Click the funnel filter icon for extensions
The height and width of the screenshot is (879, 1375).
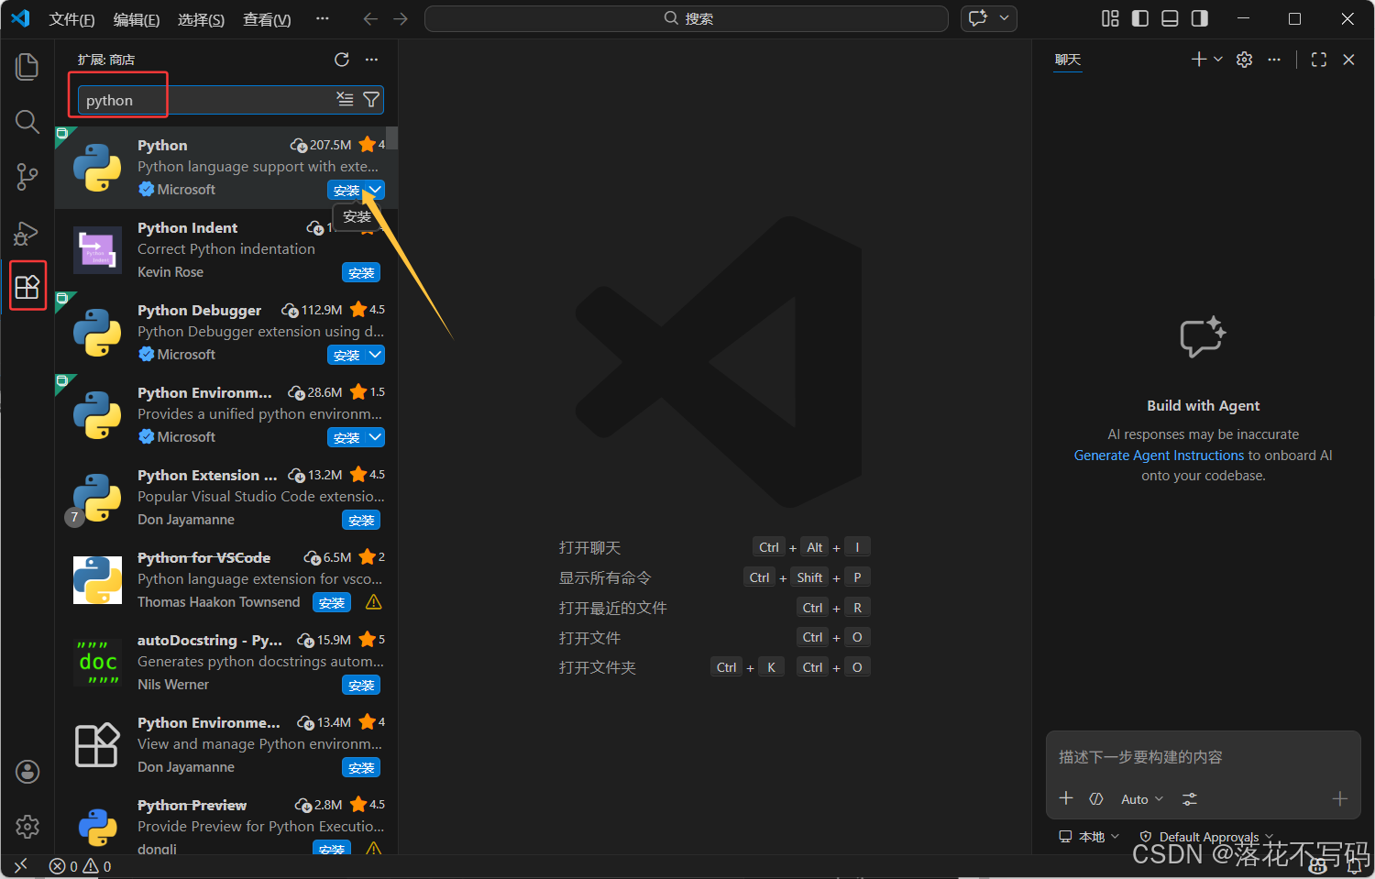pyautogui.click(x=371, y=99)
